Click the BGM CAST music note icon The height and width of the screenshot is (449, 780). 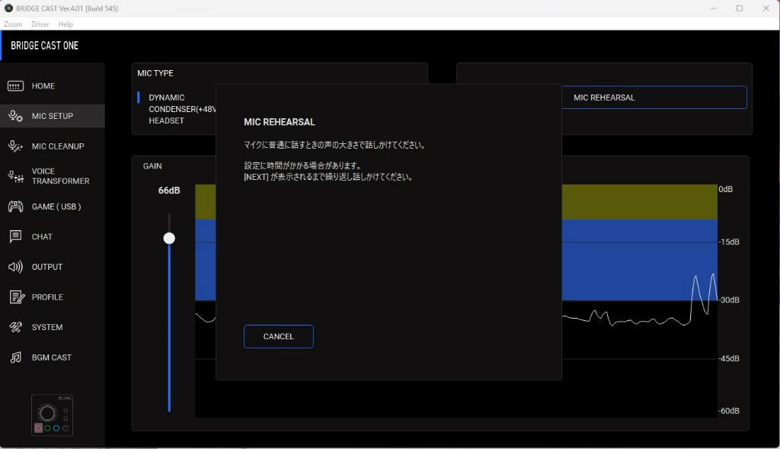(15, 358)
